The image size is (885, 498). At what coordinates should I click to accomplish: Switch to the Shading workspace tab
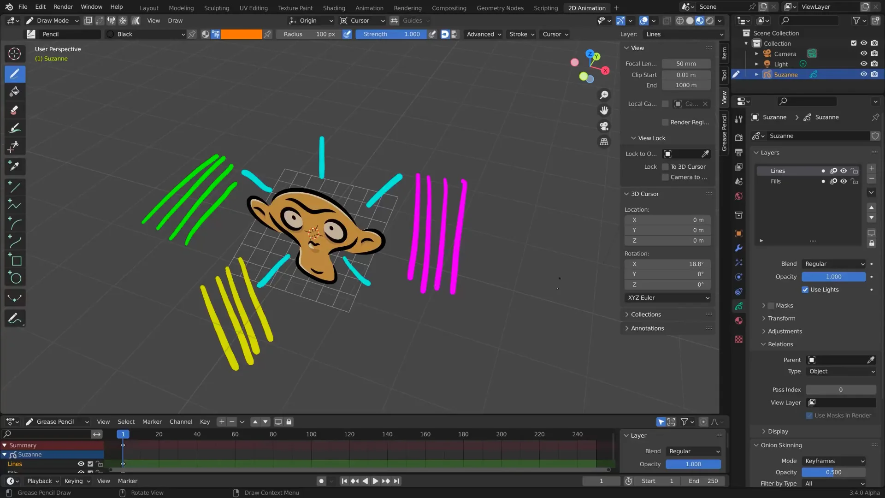click(x=334, y=8)
